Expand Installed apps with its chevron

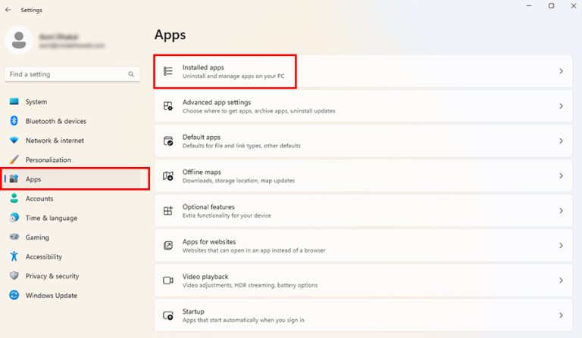[x=561, y=71]
